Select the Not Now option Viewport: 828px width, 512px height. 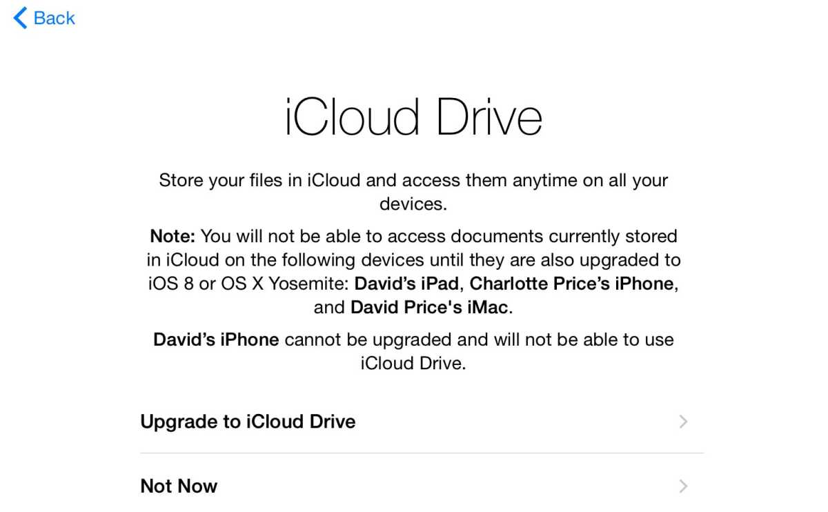pyautogui.click(x=422, y=486)
